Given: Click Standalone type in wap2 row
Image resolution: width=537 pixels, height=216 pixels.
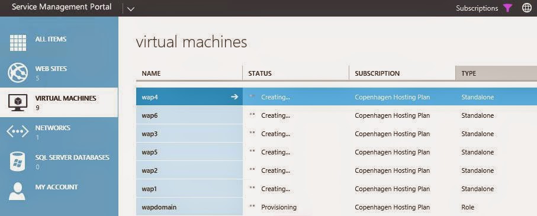Looking at the screenshot, I should [x=477, y=170].
